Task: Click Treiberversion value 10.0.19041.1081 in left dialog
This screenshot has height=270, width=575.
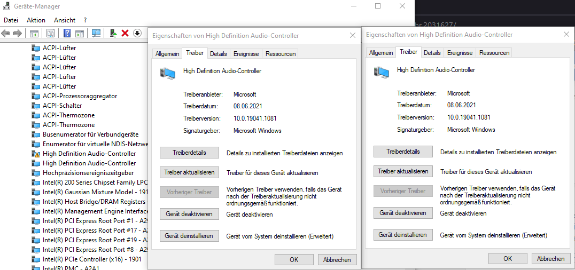Action: (255, 118)
